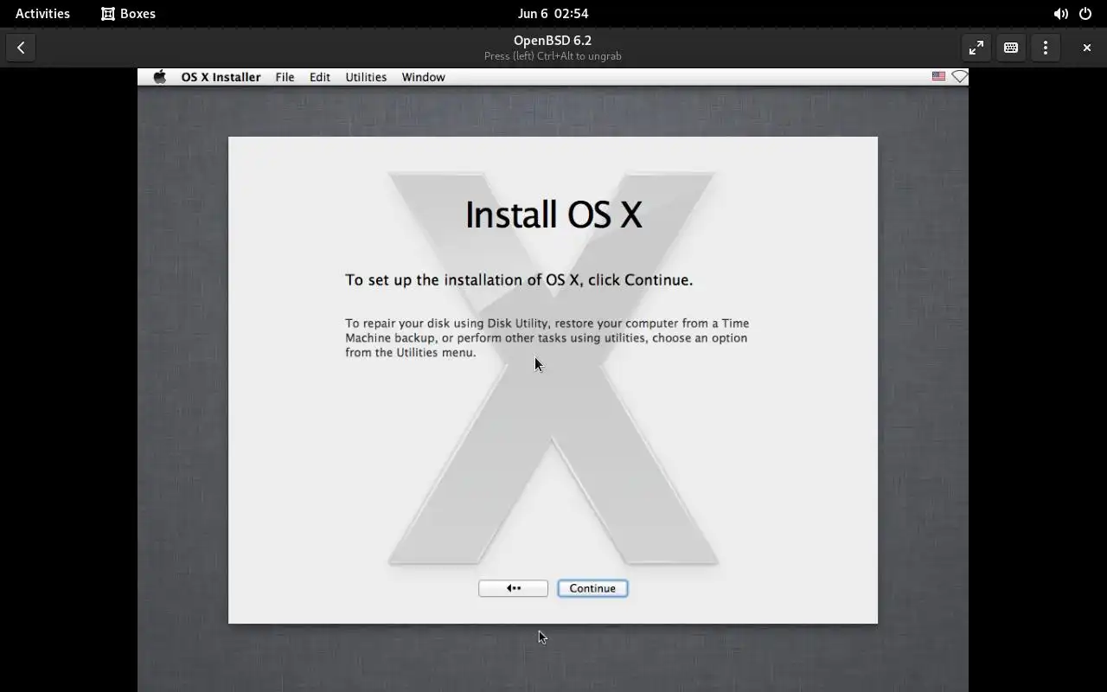Click the back arrow button in Boxes header
The height and width of the screenshot is (692, 1107).
point(21,48)
